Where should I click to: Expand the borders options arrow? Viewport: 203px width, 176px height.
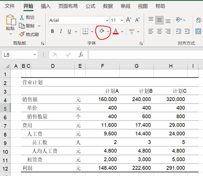point(92,31)
